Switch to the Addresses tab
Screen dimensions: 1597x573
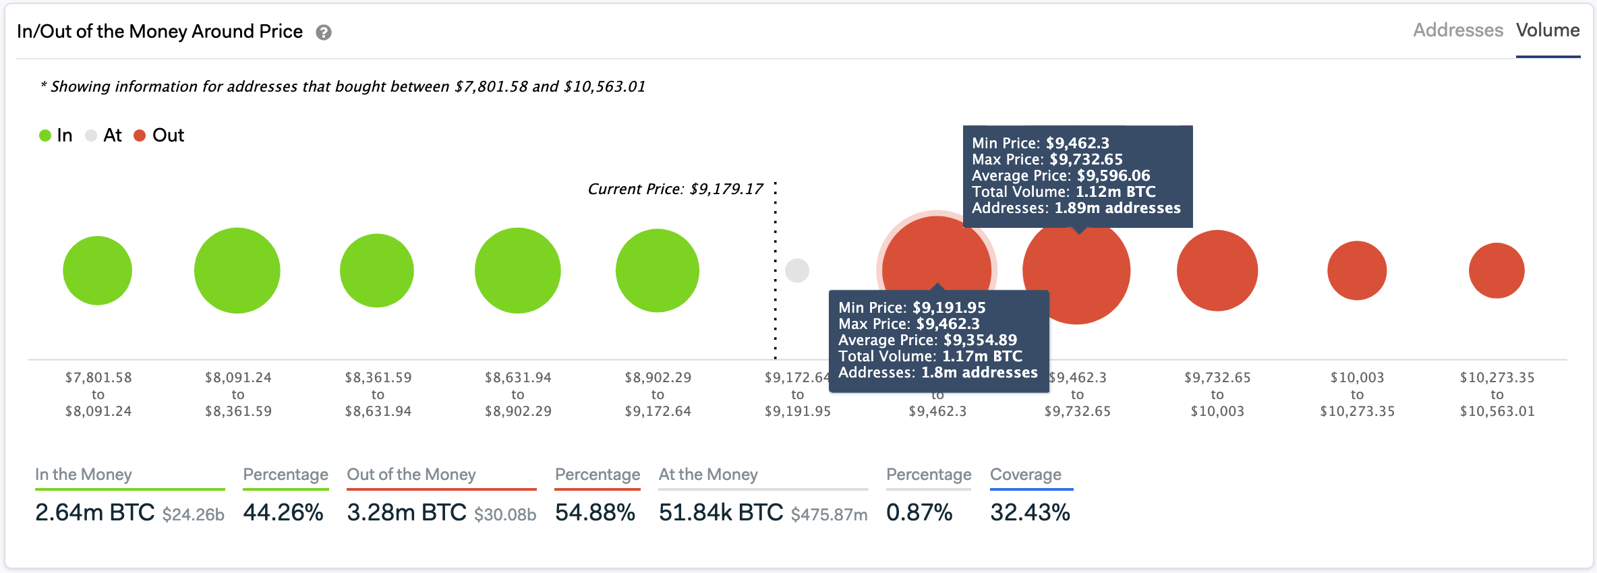(x=1458, y=30)
